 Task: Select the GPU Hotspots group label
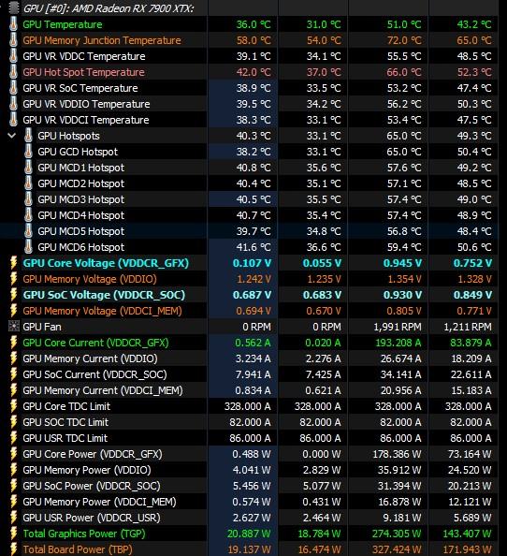[68, 136]
